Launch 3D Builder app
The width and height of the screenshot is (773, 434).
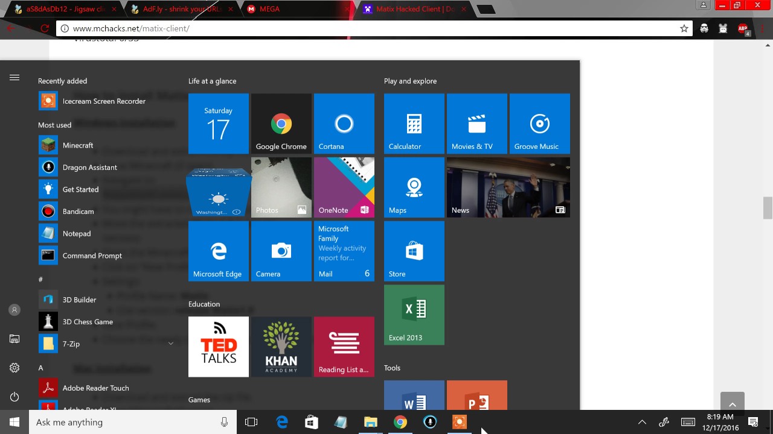(x=103, y=300)
